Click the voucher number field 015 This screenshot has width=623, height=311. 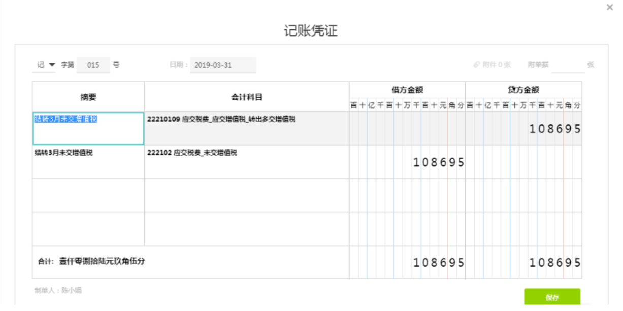click(93, 65)
